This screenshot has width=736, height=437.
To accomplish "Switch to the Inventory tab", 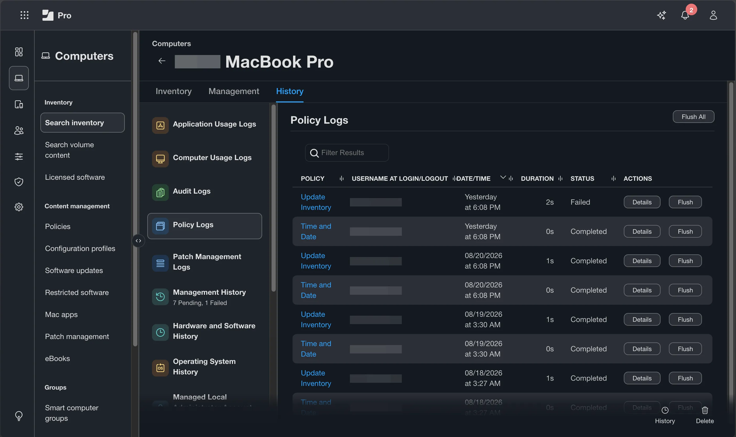I will pos(174,91).
